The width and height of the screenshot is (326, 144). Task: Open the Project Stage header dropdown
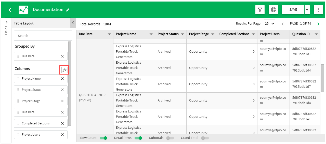pos(213,34)
